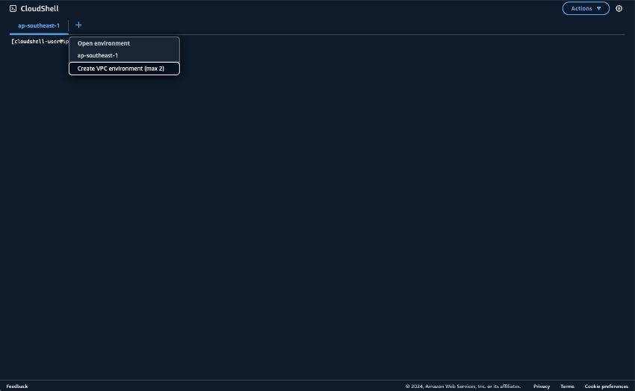Click the CloudShell title text
The image size is (635, 391).
(40, 9)
